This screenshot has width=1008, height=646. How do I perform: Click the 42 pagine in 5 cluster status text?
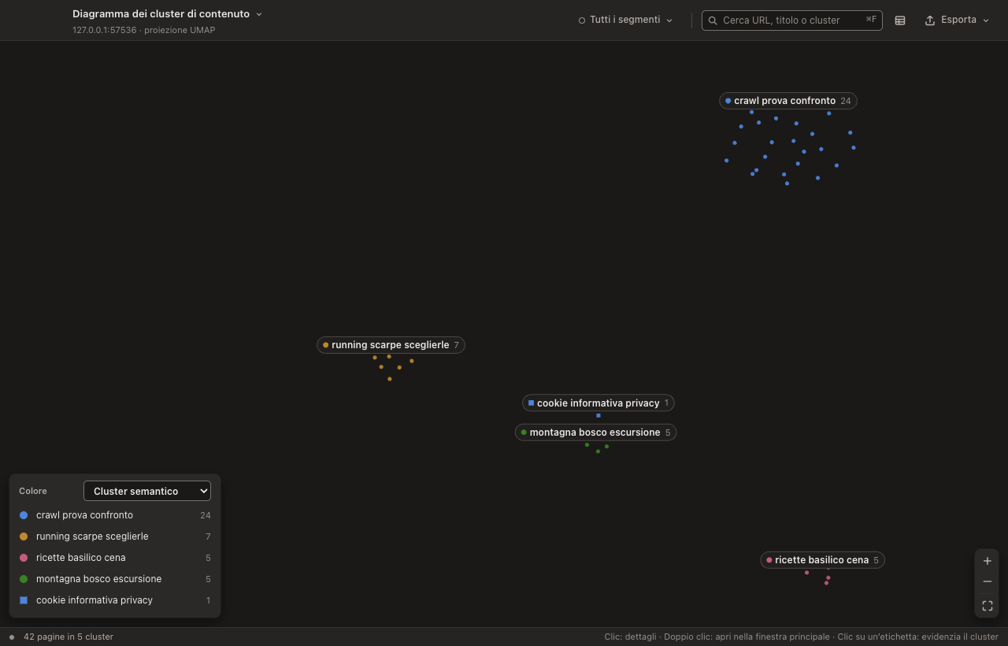[x=69, y=637]
